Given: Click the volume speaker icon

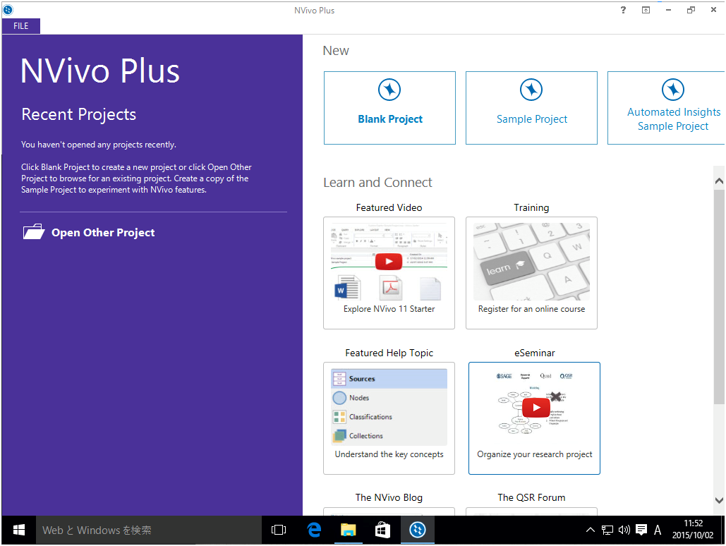Looking at the screenshot, I should pos(624,530).
